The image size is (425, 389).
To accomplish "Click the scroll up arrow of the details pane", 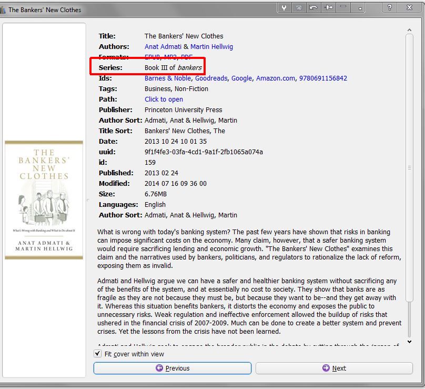I will click(409, 30).
